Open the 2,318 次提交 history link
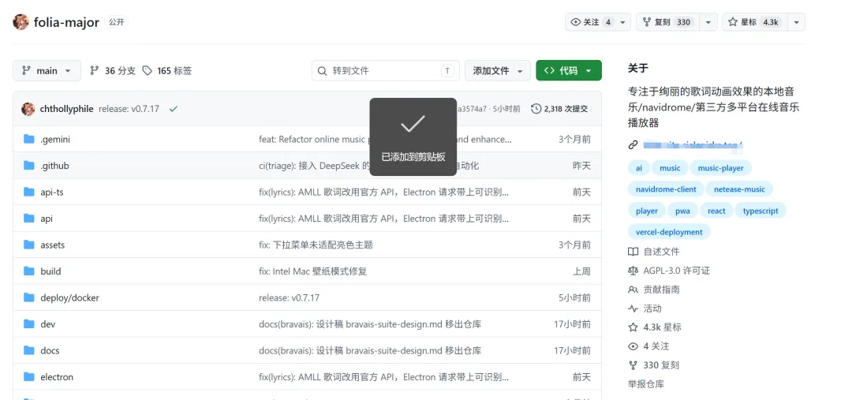Image resolution: width=852 pixels, height=400 pixels. [x=559, y=109]
